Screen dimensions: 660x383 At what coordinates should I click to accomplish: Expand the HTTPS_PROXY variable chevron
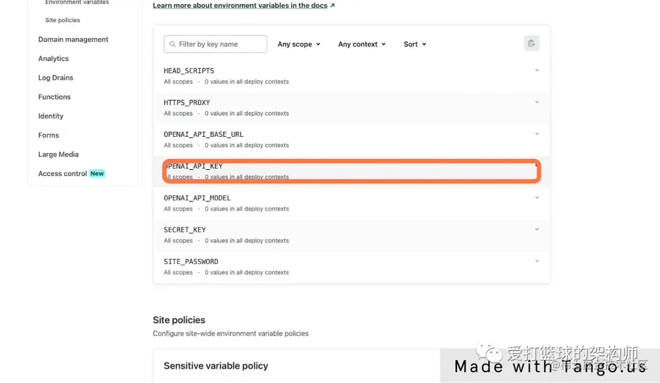[537, 102]
